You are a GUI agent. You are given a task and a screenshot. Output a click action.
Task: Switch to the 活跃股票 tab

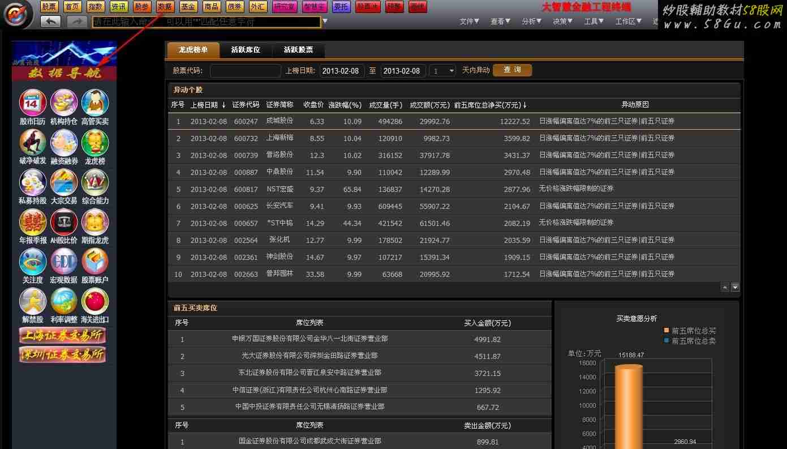point(298,50)
